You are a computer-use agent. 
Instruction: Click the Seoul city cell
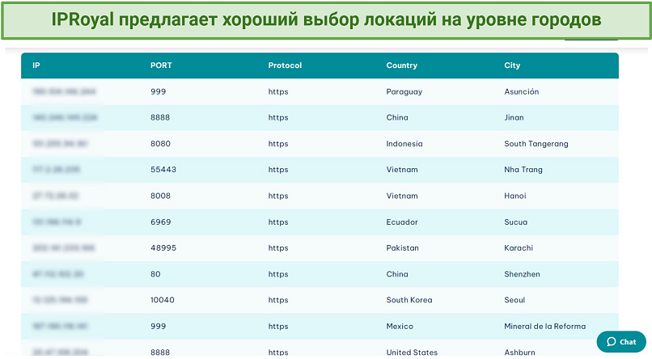(x=514, y=300)
